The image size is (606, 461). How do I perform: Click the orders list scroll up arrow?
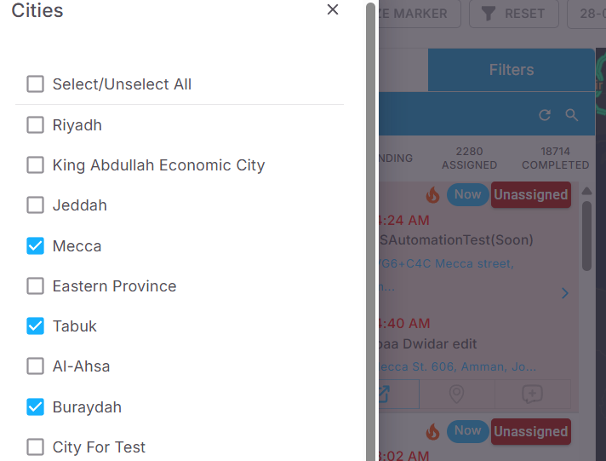pos(586,191)
